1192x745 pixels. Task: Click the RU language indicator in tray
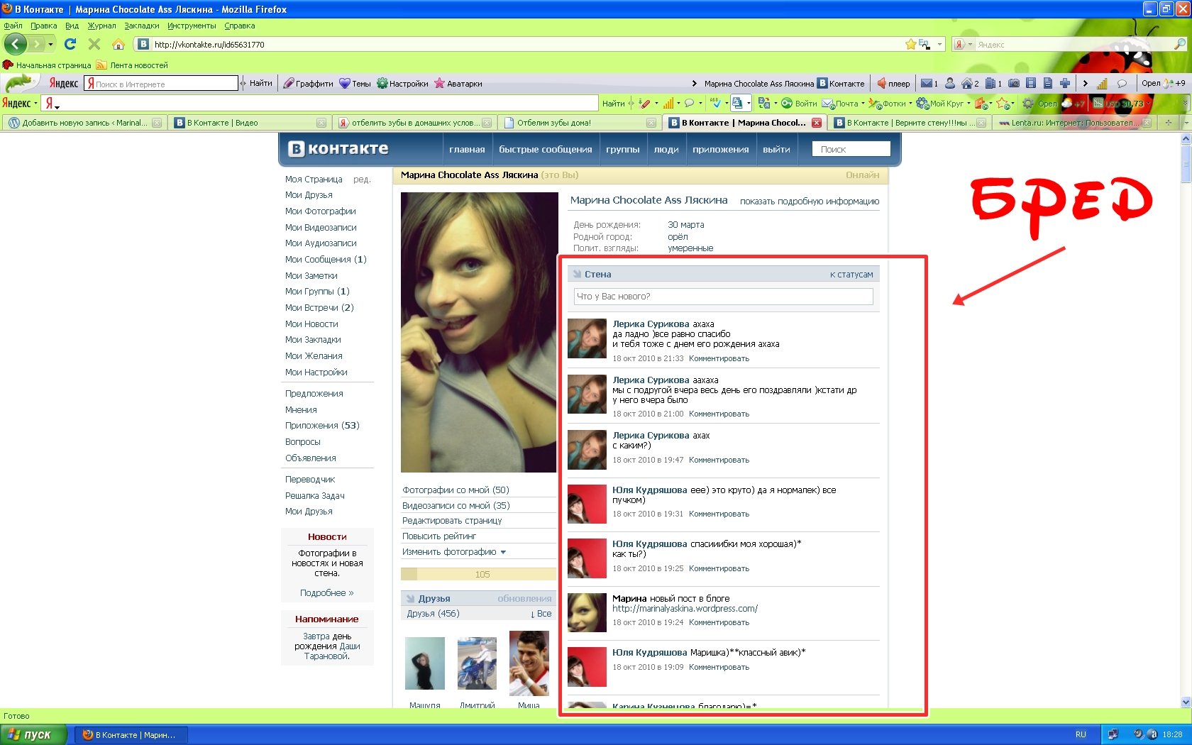(1081, 735)
